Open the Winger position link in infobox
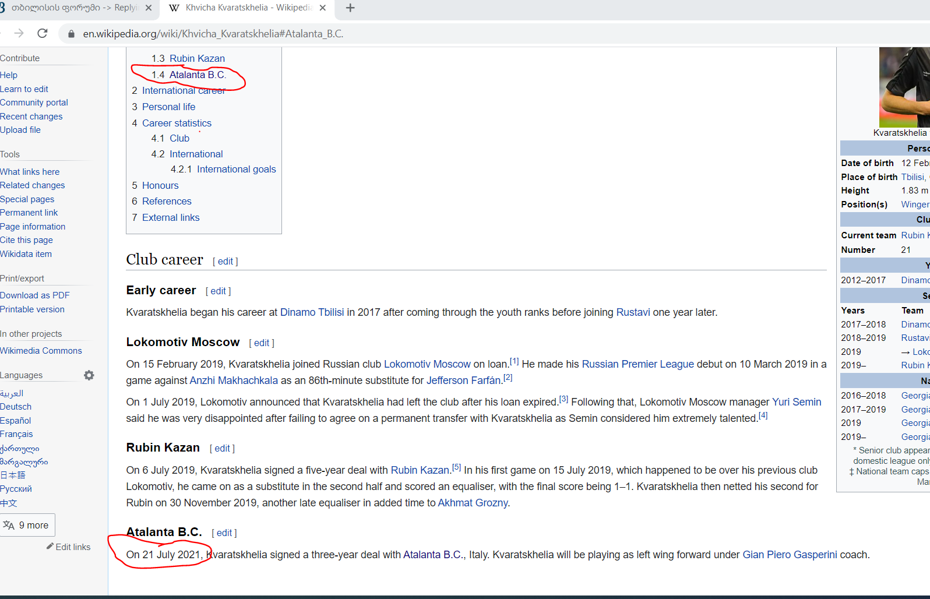Viewport: 930px width, 599px height. pos(915,205)
